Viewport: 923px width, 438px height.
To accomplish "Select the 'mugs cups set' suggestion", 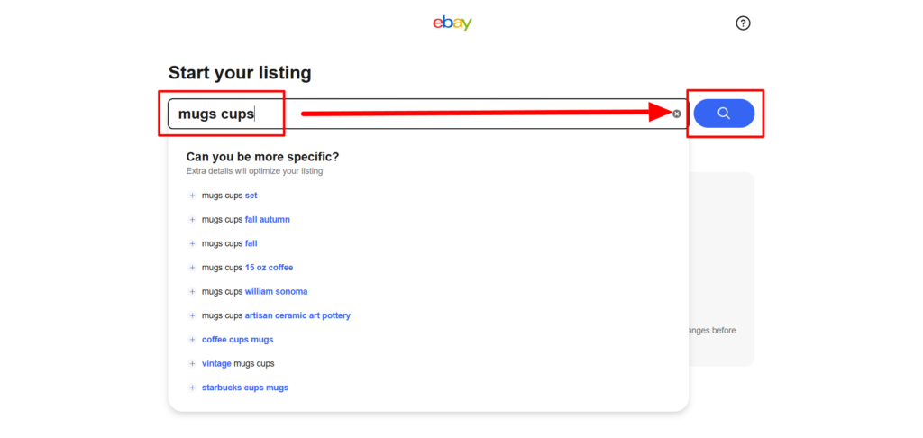I will [x=230, y=196].
